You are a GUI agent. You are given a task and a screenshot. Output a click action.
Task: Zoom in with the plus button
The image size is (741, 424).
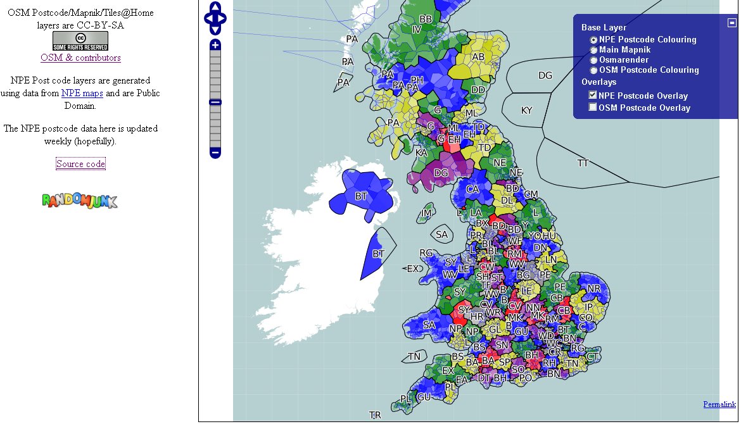(x=215, y=45)
